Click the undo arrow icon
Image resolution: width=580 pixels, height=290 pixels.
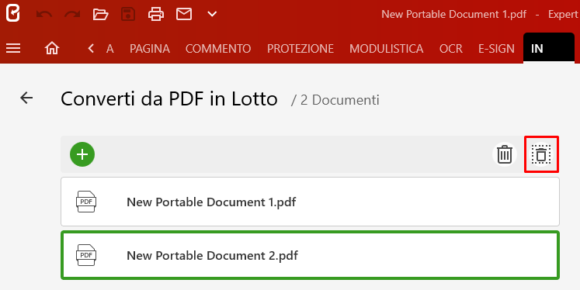pos(43,15)
